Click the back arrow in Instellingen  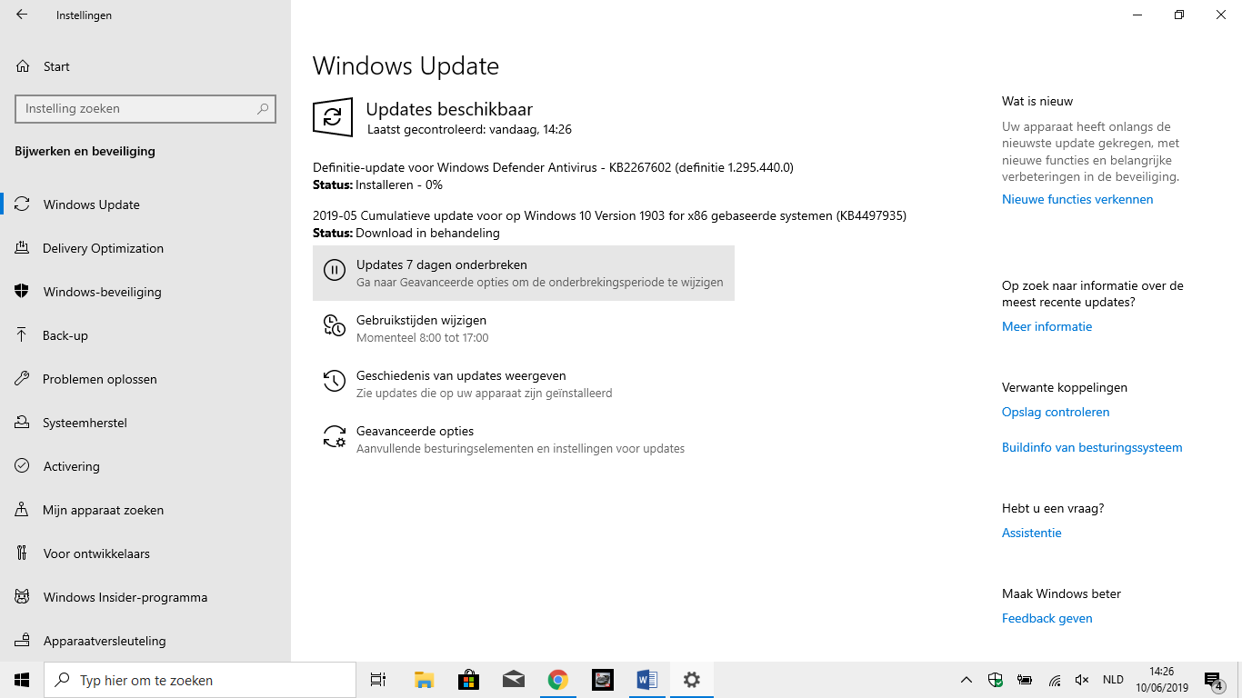tap(22, 15)
